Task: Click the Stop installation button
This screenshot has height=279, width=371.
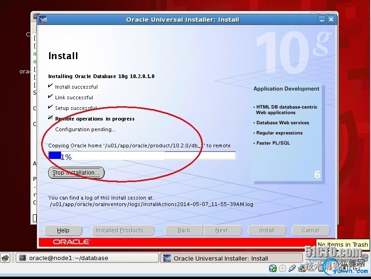Action: click(x=76, y=173)
